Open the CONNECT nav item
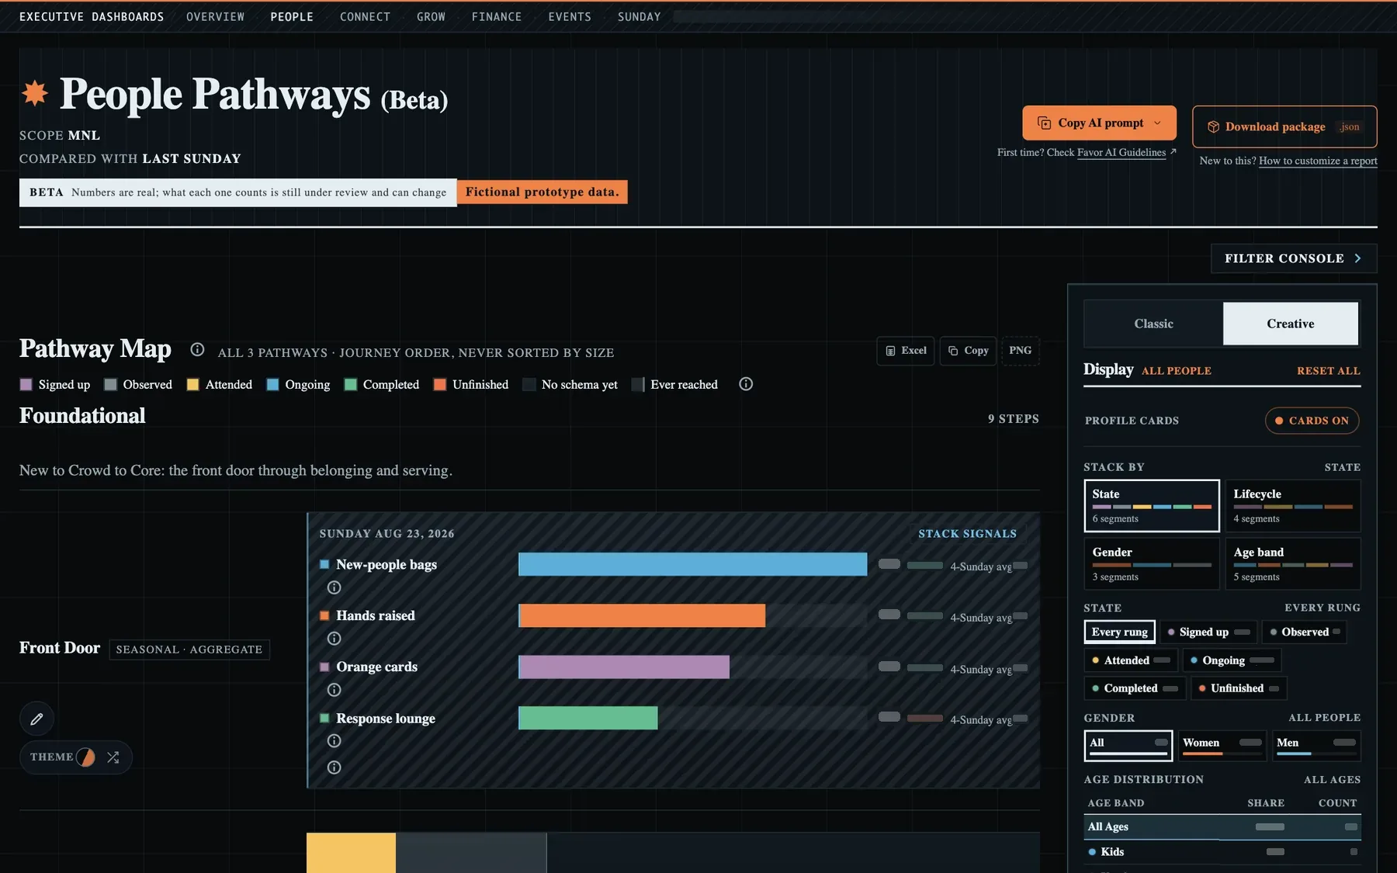This screenshot has width=1397, height=873. pos(365,17)
